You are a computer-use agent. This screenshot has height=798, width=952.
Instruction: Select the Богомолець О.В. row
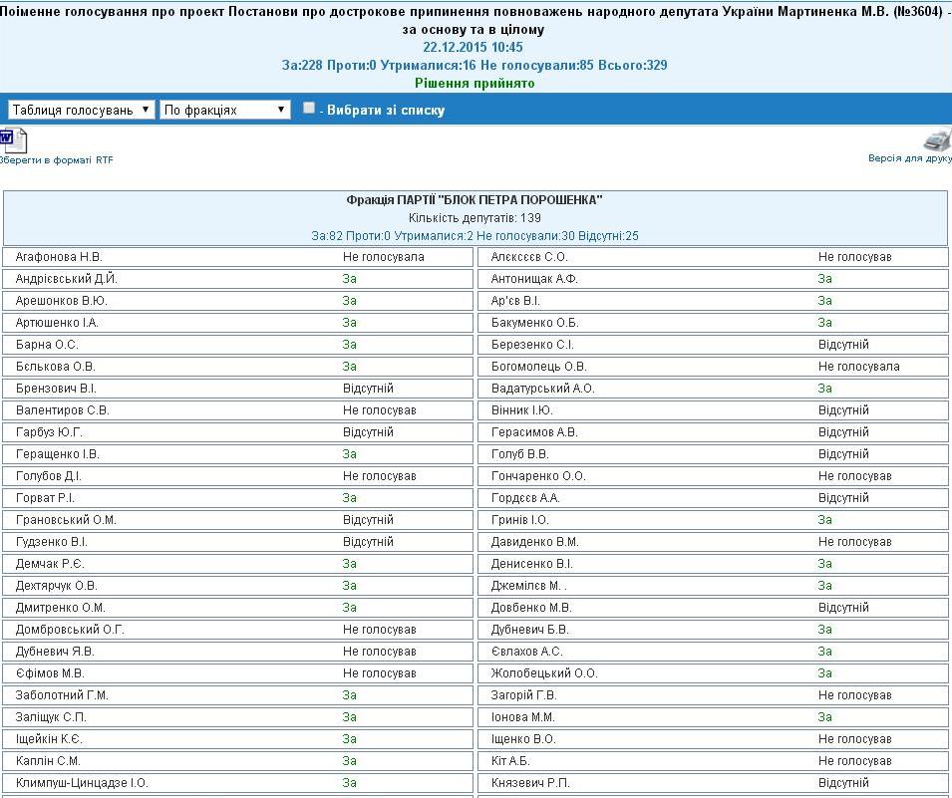tap(539, 367)
